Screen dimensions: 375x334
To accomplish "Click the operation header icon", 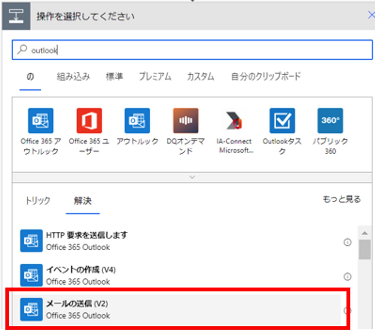I will 16,16.
